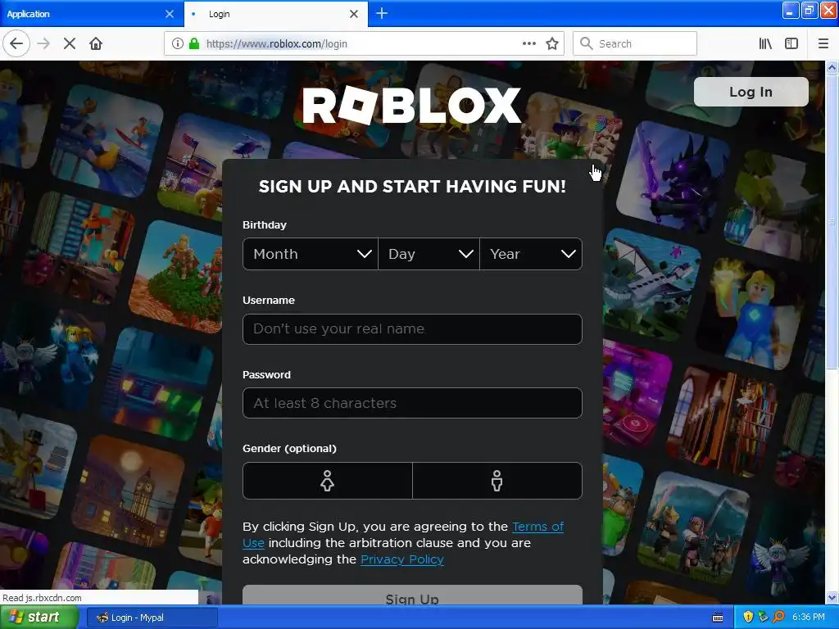Click the URL address bar

click(x=364, y=44)
